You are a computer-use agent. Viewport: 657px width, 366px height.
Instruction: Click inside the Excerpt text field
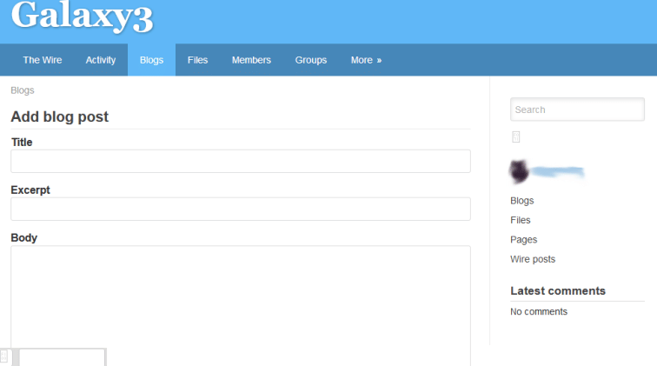[x=240, y=209]
